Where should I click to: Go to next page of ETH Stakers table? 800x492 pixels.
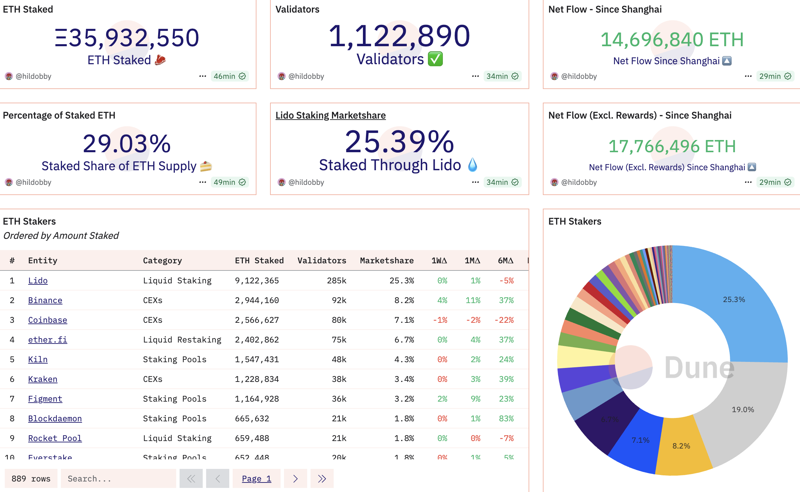295,478
